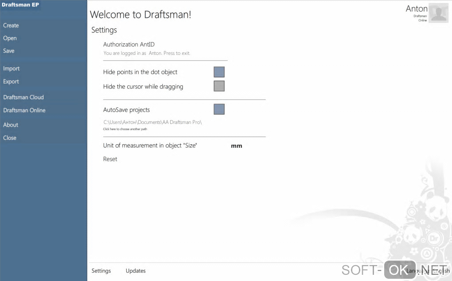
Task: Switch to the Updates tab
Action: pyautogui.click(x=136, y=271)
